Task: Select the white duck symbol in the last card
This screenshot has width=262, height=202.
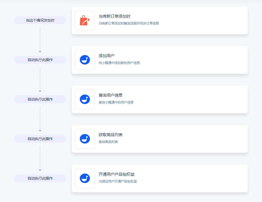Action: (85, 178)
